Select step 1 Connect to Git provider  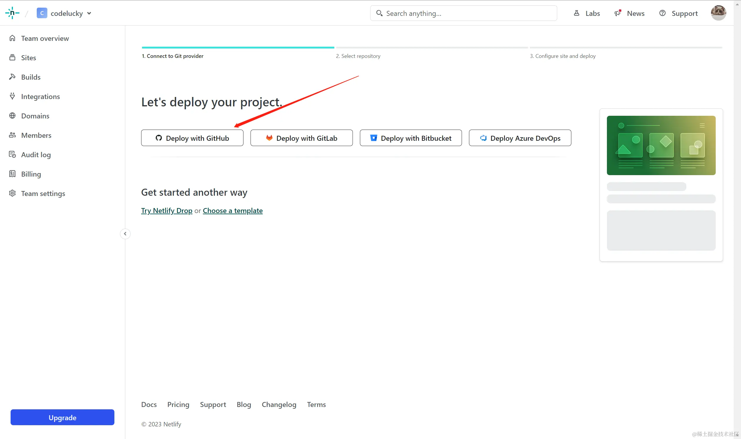(173, 56)
